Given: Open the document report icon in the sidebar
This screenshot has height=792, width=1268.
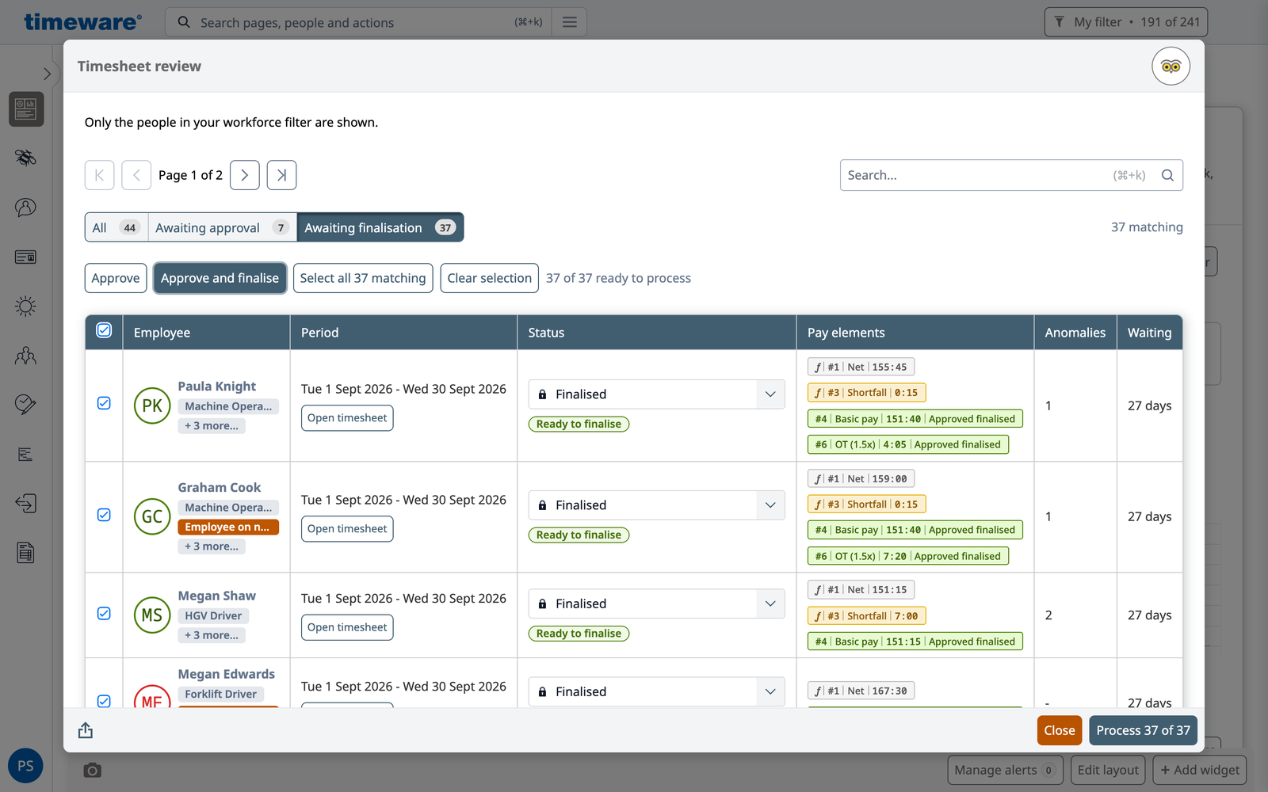Looking at the screenshot, I should coord(25,553).
